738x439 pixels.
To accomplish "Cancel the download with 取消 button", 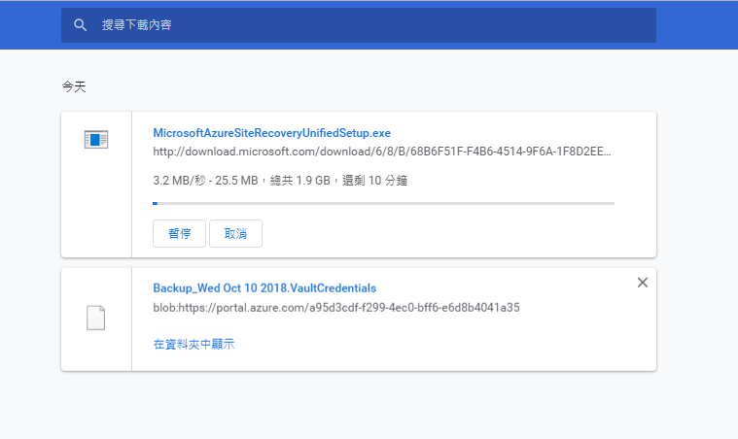I will coord(236,234).
